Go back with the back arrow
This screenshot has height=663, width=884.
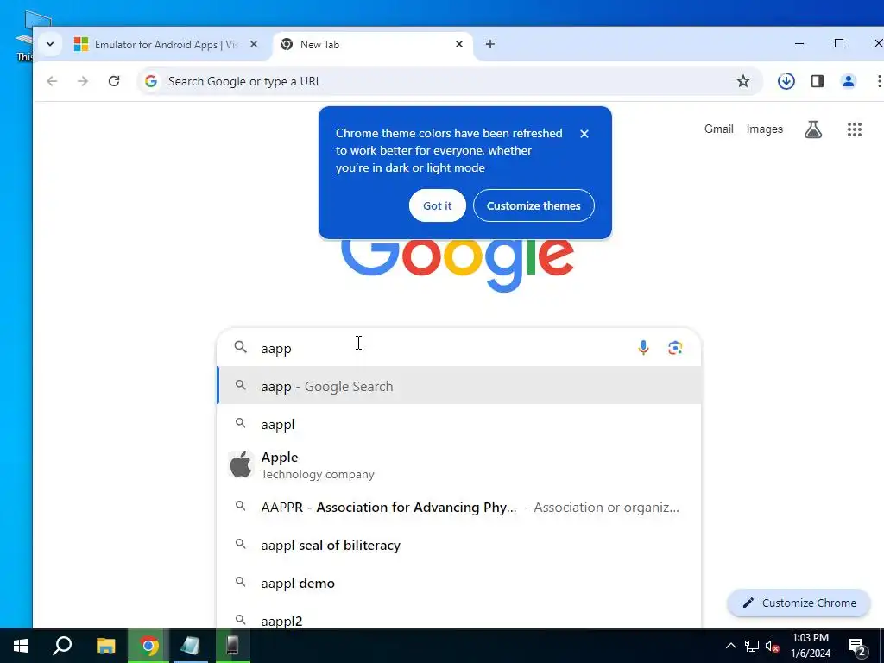tap(52, 81)
